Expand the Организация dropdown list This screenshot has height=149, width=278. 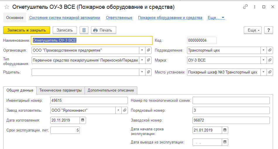pos(142,50)
